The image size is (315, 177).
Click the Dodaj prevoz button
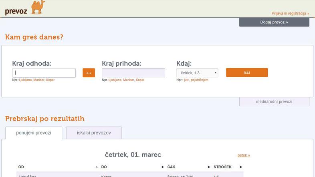pyautogui.click(x=274, y=22)
